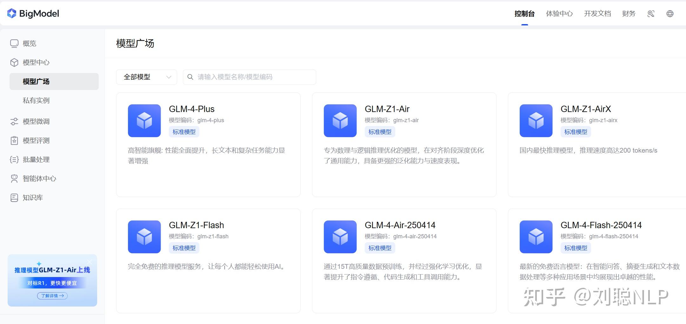Click model code text glm-z1-flash
The width and height of the screenshot is (686, 324).
click(x=213, y=236)
